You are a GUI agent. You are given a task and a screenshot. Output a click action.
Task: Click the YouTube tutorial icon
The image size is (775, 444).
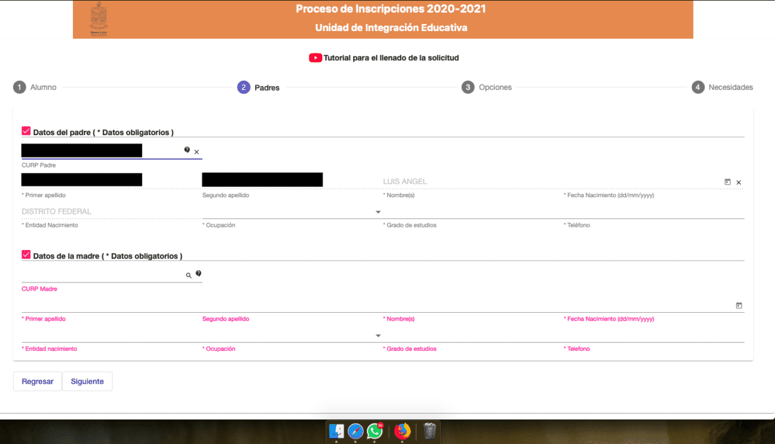315,58
